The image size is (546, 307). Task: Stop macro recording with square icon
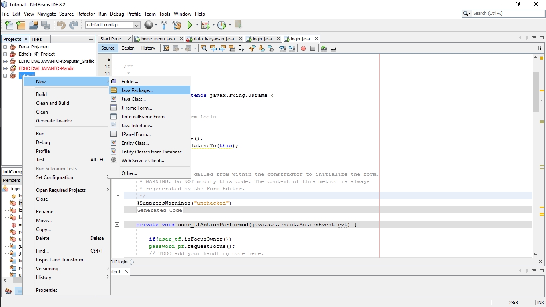click(313, 48)
